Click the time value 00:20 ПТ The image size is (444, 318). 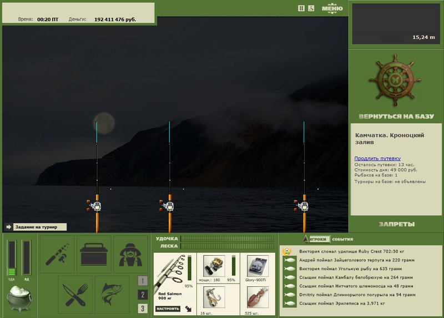48,19
